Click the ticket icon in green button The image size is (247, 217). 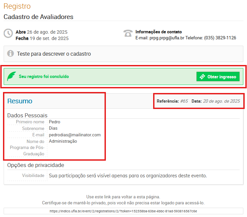(x=202, y=77)
